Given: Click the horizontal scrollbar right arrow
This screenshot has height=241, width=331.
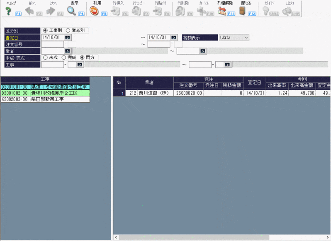Looking at the screenshot, I should pyautogui.click(x=328, y=238).
